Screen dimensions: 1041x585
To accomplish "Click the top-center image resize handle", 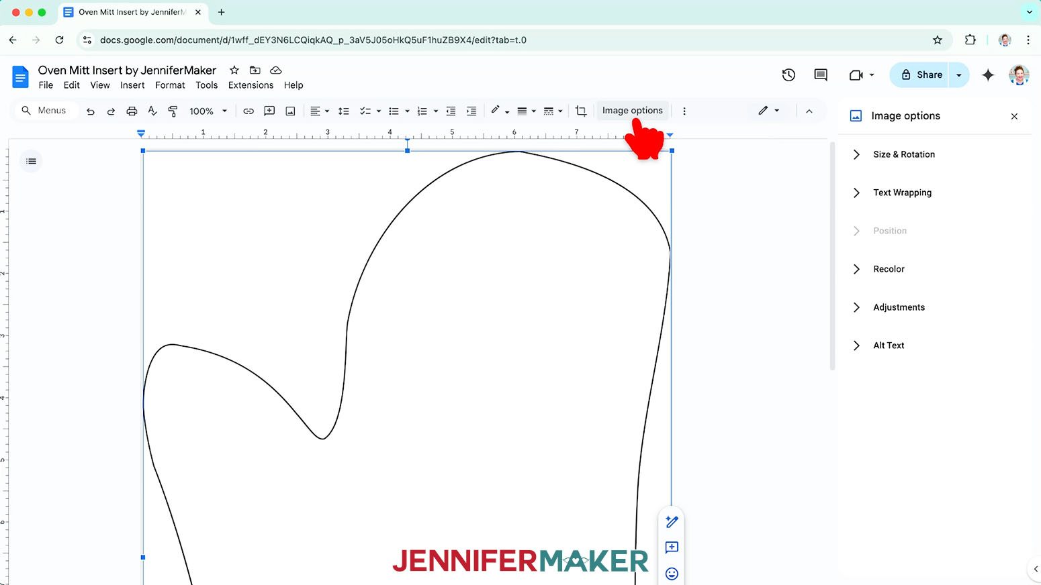I will pos(407,151).
